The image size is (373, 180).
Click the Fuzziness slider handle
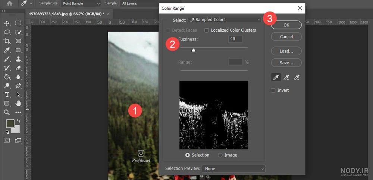click(194, 50)
